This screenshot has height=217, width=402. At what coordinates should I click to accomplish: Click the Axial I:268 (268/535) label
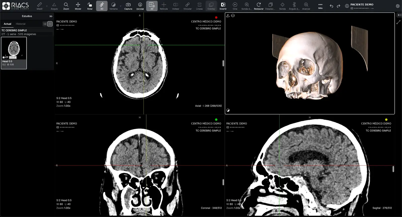pyautogui.click(x=208, y=106)
